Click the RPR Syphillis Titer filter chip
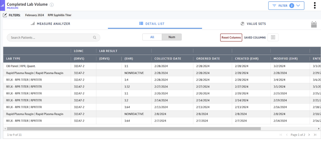This screenshot has width=321, height=142. pyautogui.click(x=59, y=15)
